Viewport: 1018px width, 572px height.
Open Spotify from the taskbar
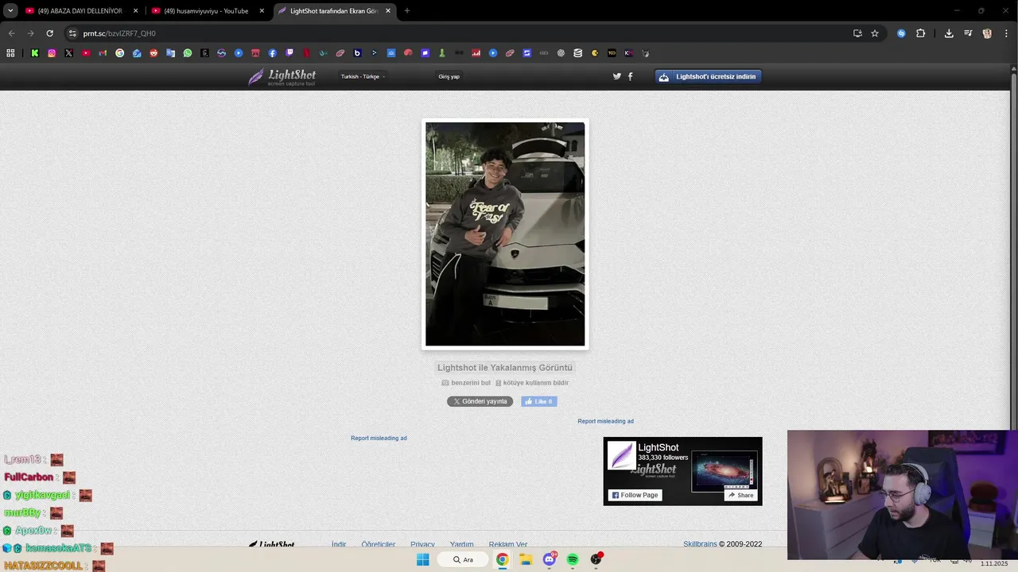573,559
